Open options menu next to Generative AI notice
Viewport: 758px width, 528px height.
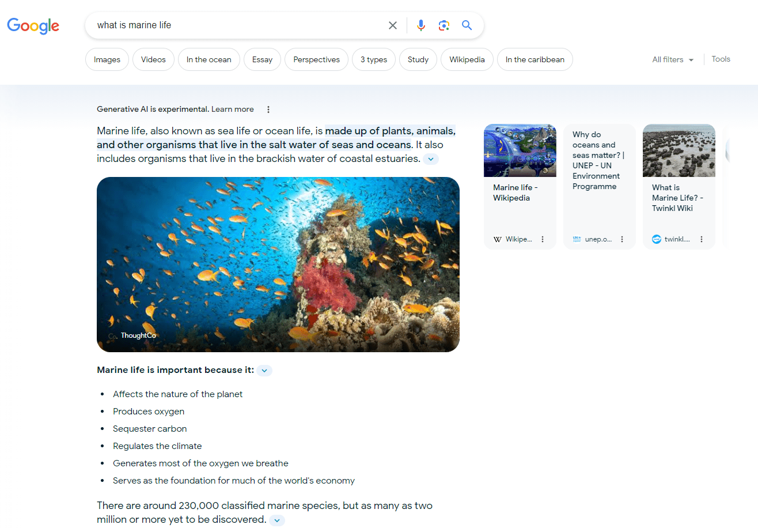(x=268, y=109)
